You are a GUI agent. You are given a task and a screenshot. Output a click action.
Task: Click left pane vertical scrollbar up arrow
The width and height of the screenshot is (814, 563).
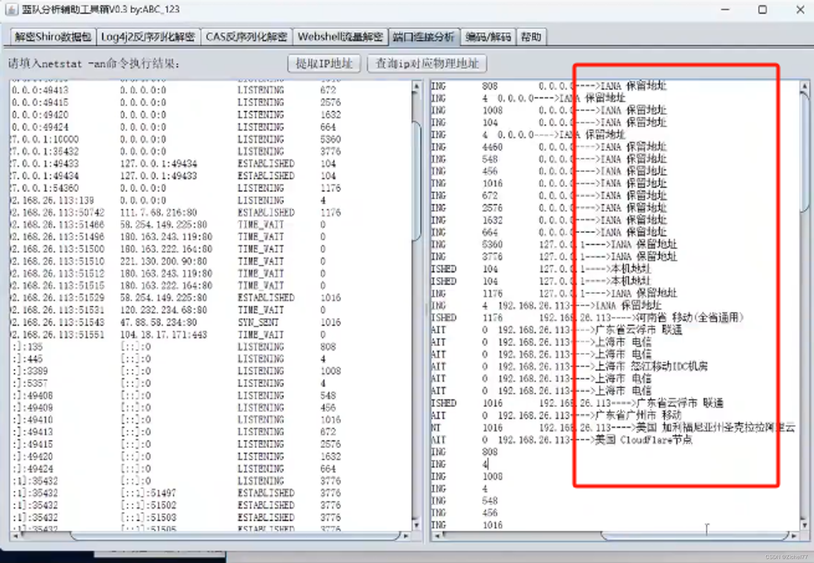tap(416, 86)
